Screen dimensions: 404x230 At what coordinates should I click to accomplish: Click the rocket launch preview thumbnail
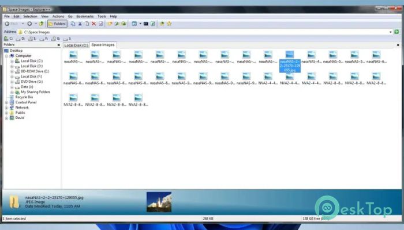pyautogui.click(x=159, y=202)
